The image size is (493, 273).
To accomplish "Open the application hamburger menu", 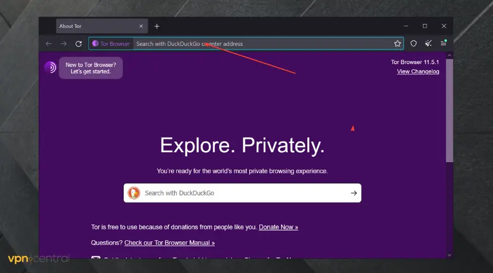I will pyautogui.click(x=443, y=43).
